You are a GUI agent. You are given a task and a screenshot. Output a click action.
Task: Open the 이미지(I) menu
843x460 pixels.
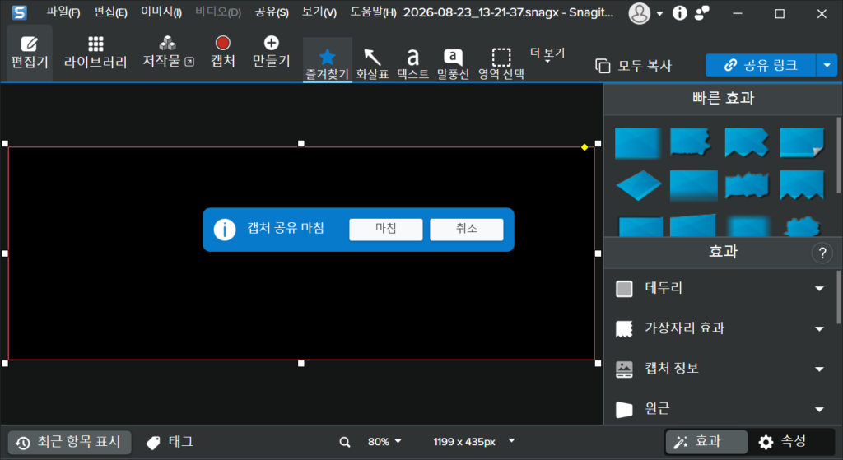click(x=161, y=12)
